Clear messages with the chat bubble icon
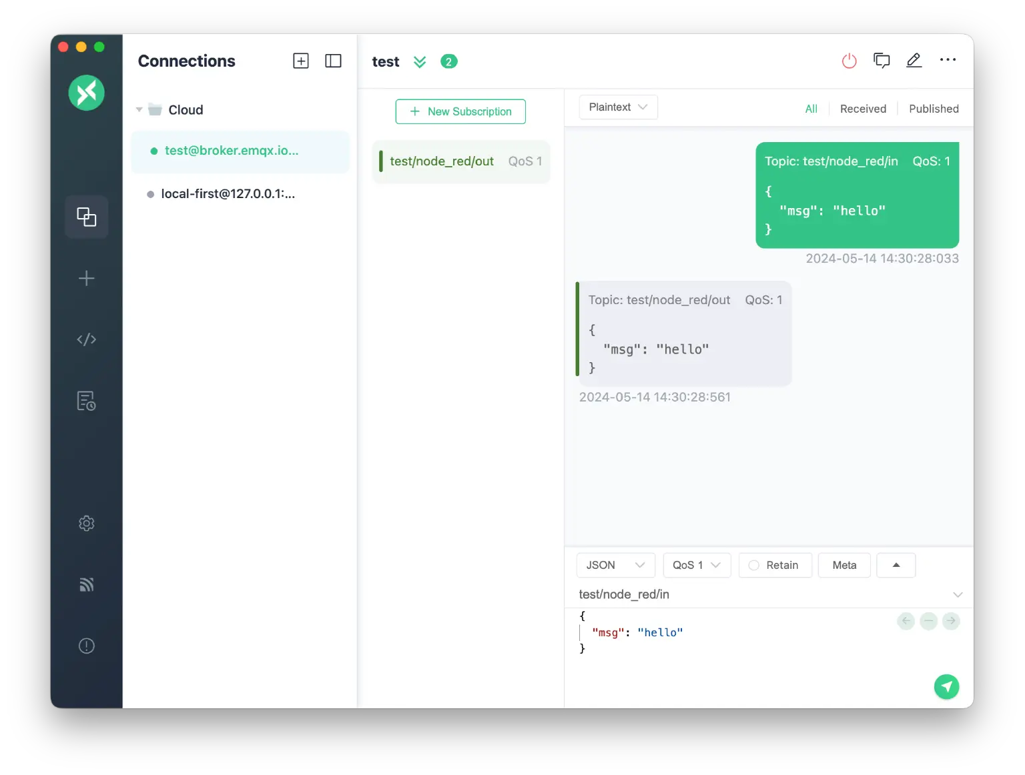Screen dimensions: 1025x775 882,60
